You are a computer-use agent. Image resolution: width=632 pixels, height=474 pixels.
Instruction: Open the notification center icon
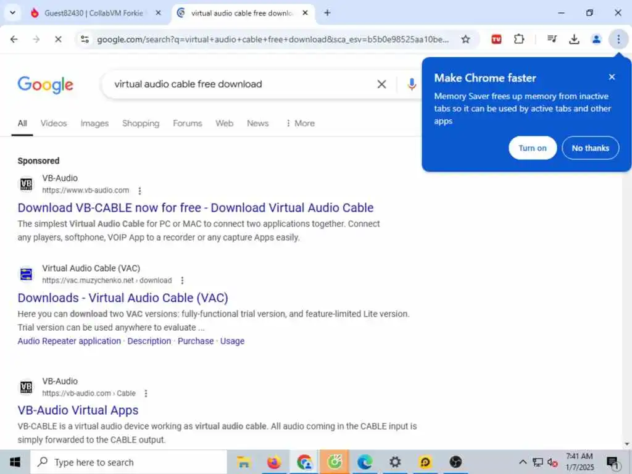613,462
